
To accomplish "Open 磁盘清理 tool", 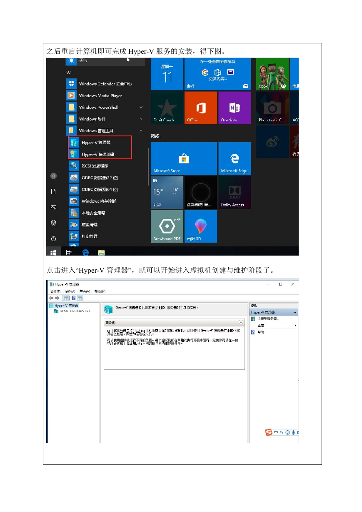I will coord(90,224).
